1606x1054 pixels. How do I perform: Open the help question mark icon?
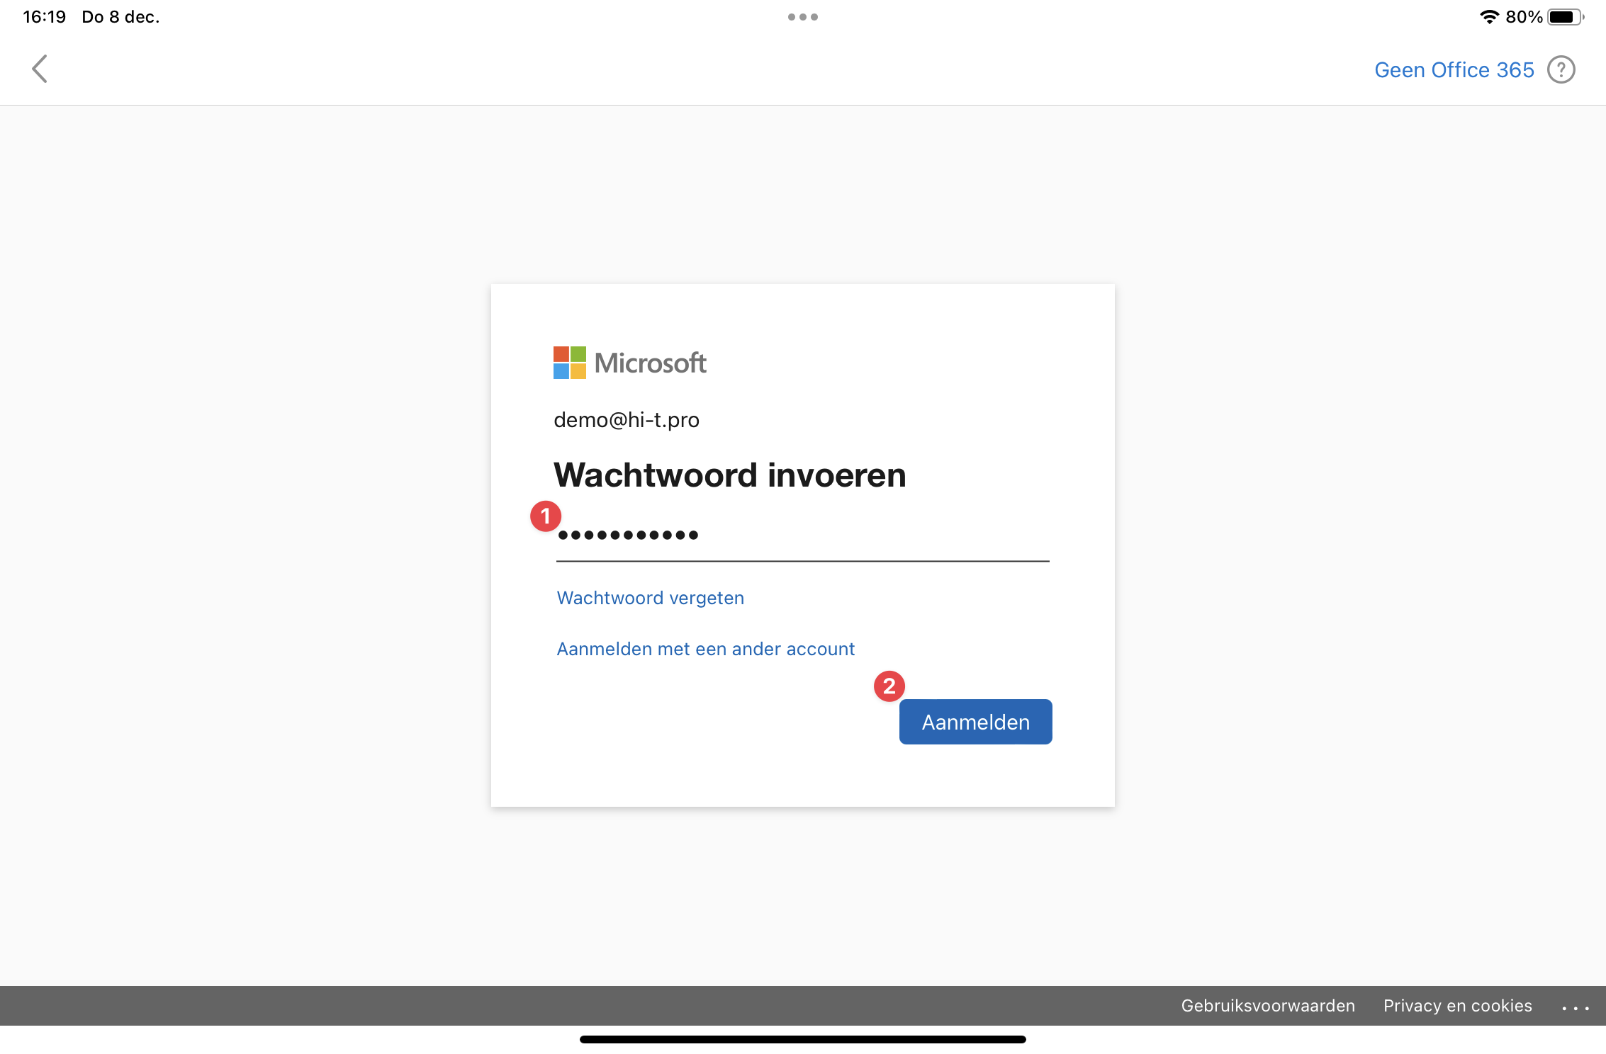click(x=1561, y=69)
